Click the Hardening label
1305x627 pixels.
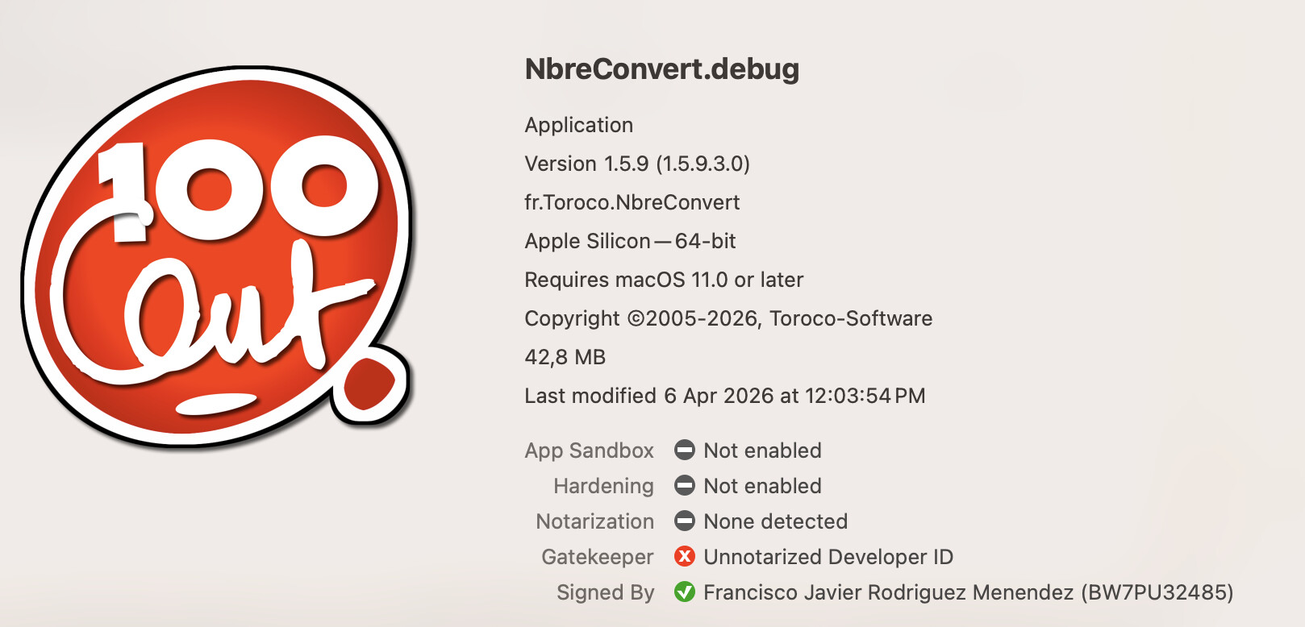(603, 486)
